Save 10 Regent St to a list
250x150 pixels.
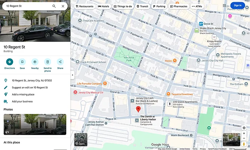(x=22, y=62)
